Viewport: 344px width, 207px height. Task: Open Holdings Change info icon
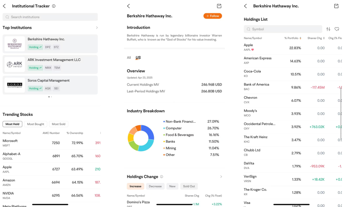click(x=162, y=177)
